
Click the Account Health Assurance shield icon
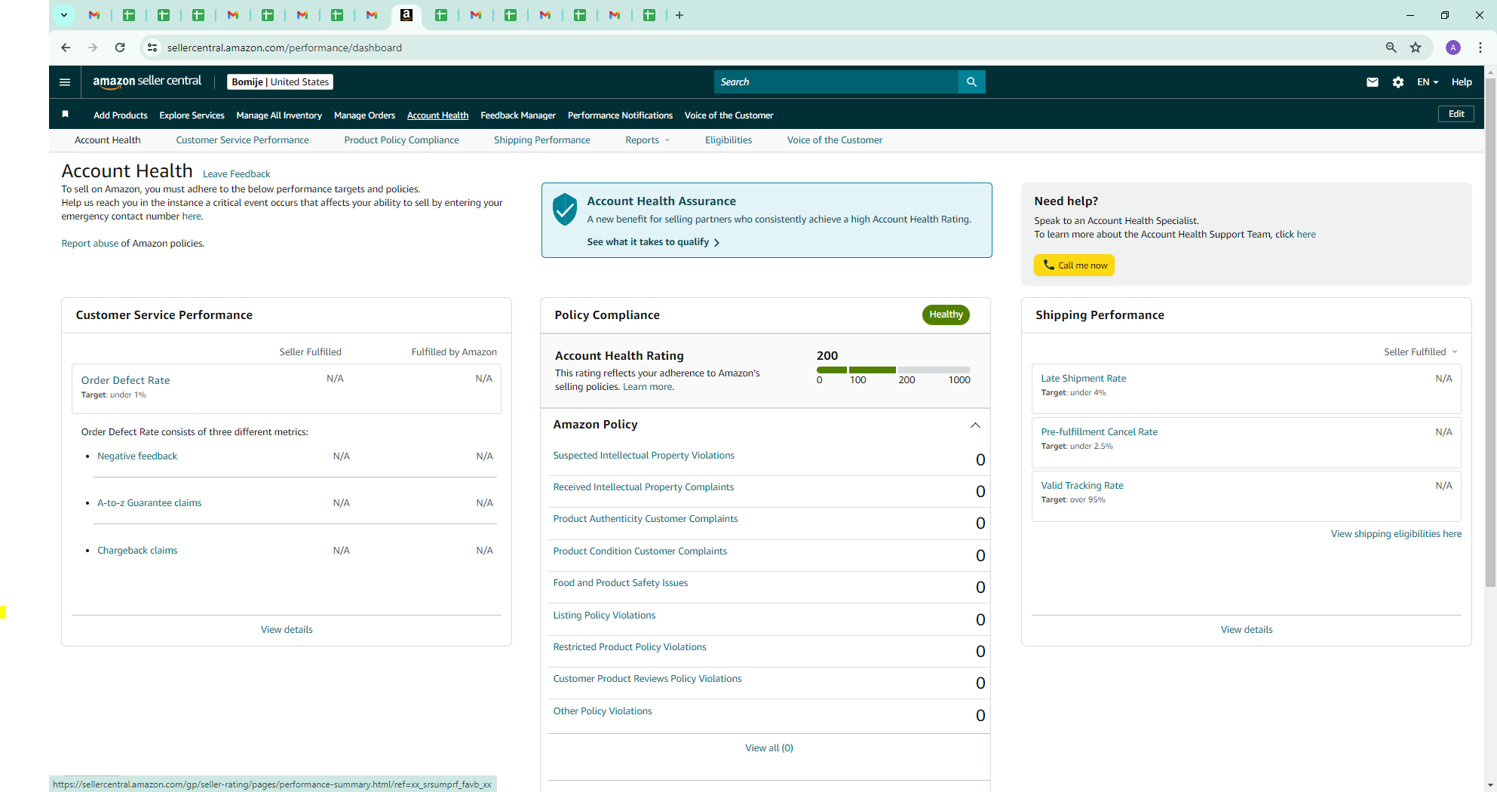(x=565, y=209)
